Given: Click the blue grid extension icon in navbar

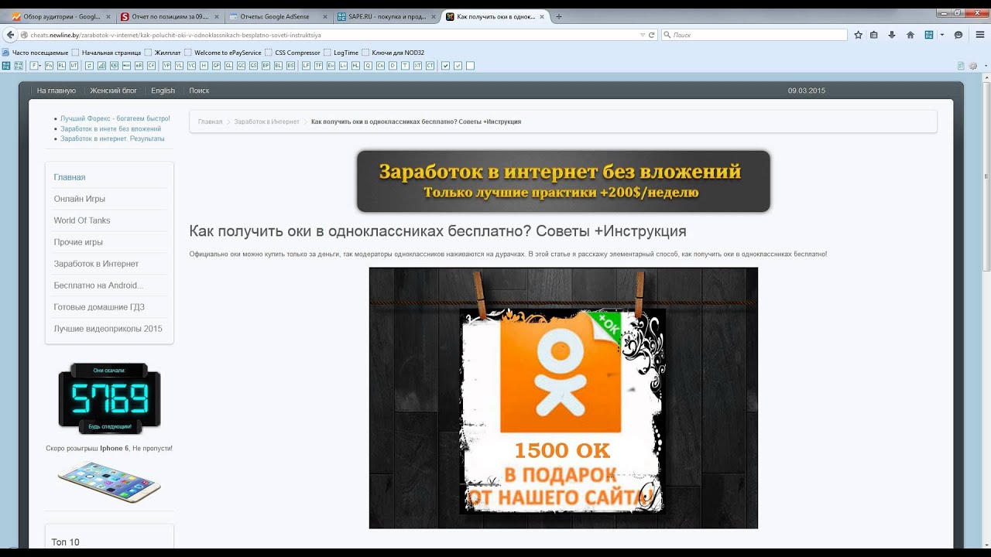Looking at the screenshot, I should (928, 35).
